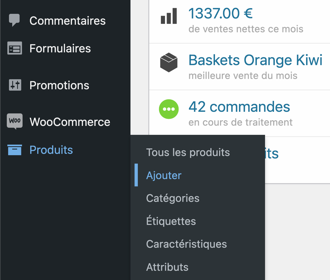Open Catégories from the submenu

(x=173, y=198)
